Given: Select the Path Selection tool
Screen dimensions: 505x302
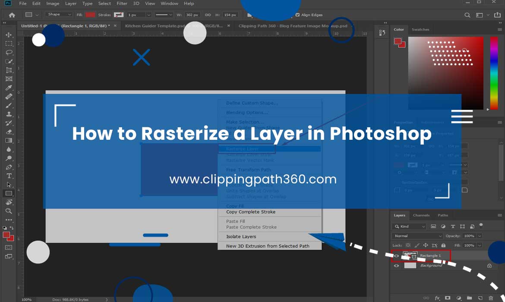Looking at the screenshot, I should [x=9, y=185].
